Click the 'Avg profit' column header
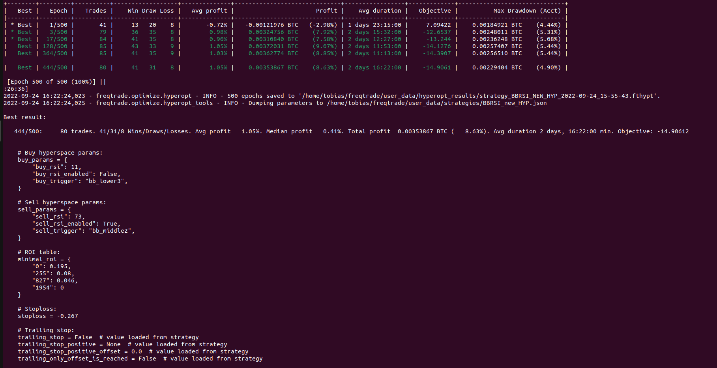 [209, 11]
